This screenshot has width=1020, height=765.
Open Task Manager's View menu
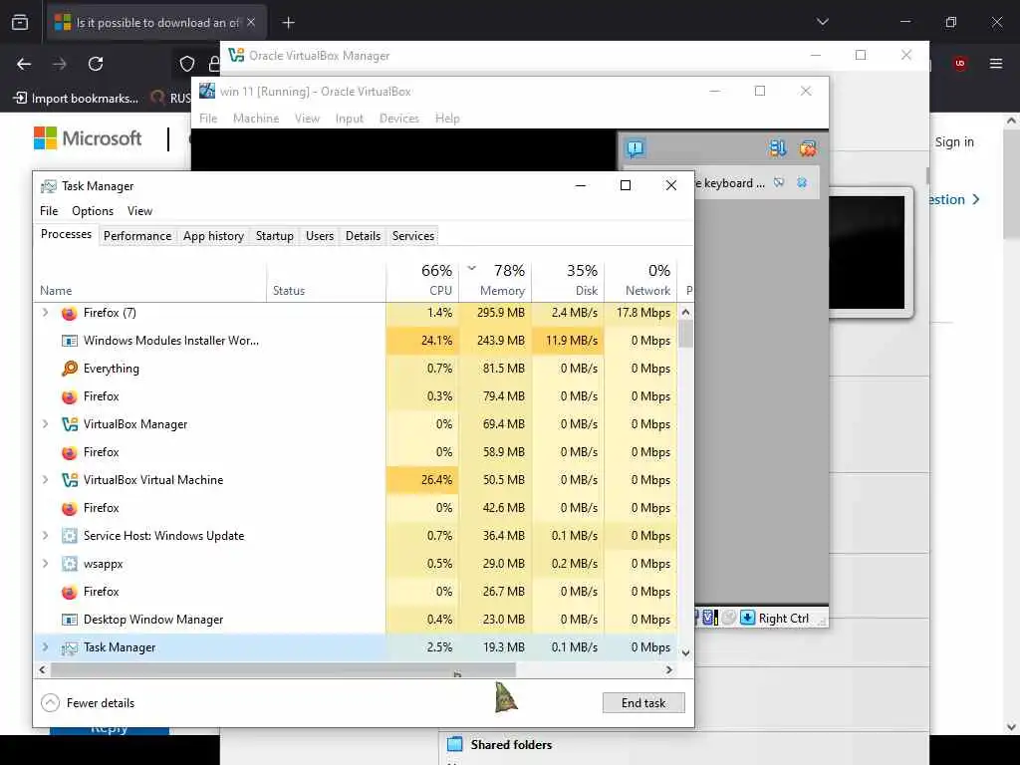[x=139, y=211]
